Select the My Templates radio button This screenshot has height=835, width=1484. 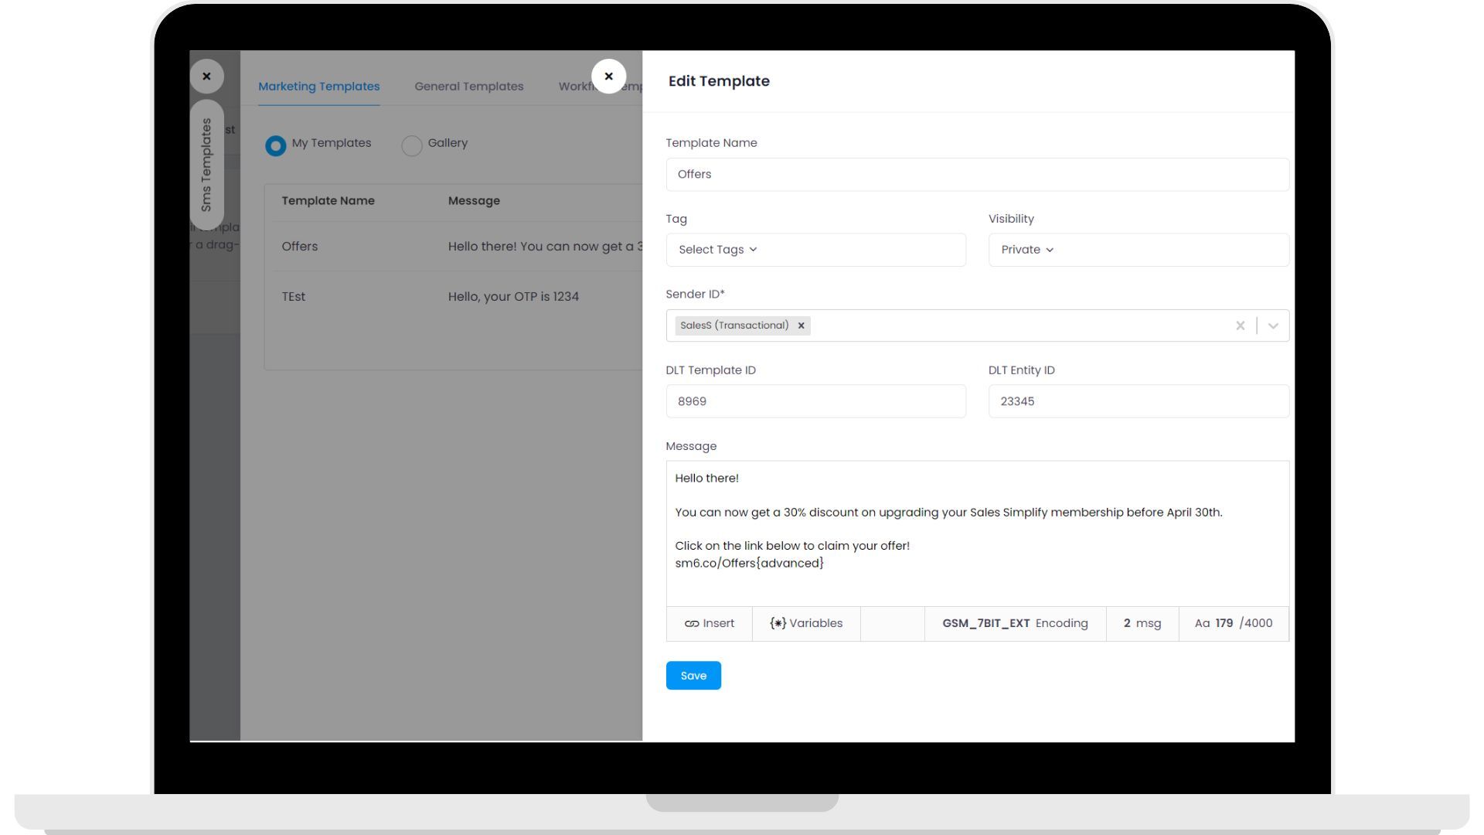point(275,145)
